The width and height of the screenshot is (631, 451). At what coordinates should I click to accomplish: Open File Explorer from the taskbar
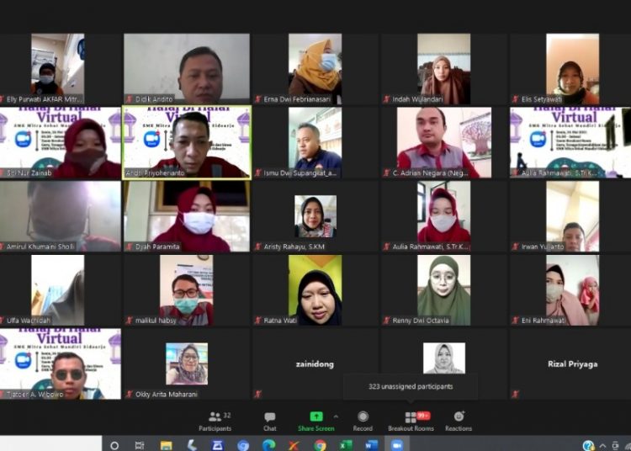(x=167, y=444)
